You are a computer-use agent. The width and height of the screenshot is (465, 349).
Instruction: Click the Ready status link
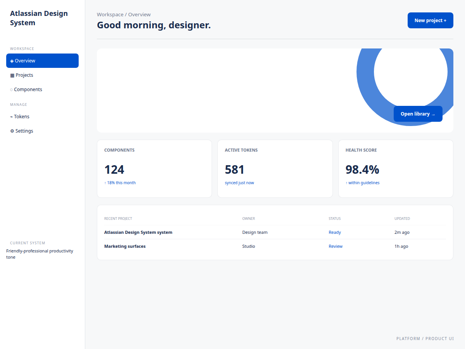(x=335, y=232)
